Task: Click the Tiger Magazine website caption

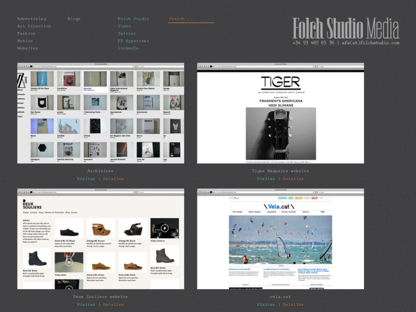Action: [280, 171]
